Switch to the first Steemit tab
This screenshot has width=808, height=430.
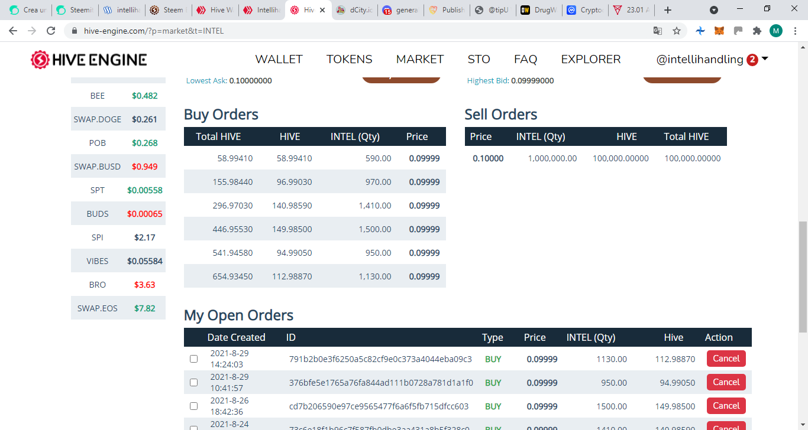75,10
